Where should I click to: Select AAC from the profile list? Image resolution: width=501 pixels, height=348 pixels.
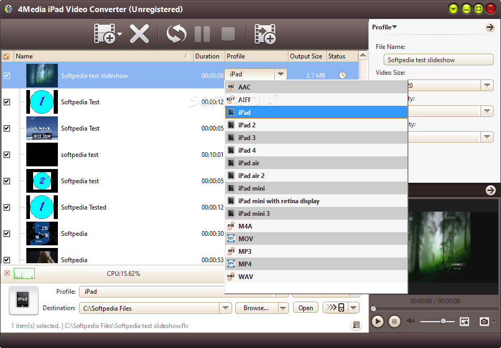[x=316, y=87]
